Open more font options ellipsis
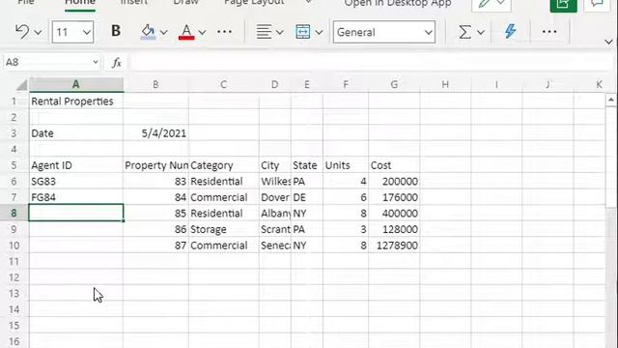This screenshot has height=348, width=618. [224, 32]
